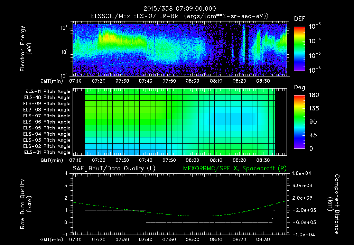
Task: Click the 10^0 tick on electron energy axis
Action: (64, 75)
